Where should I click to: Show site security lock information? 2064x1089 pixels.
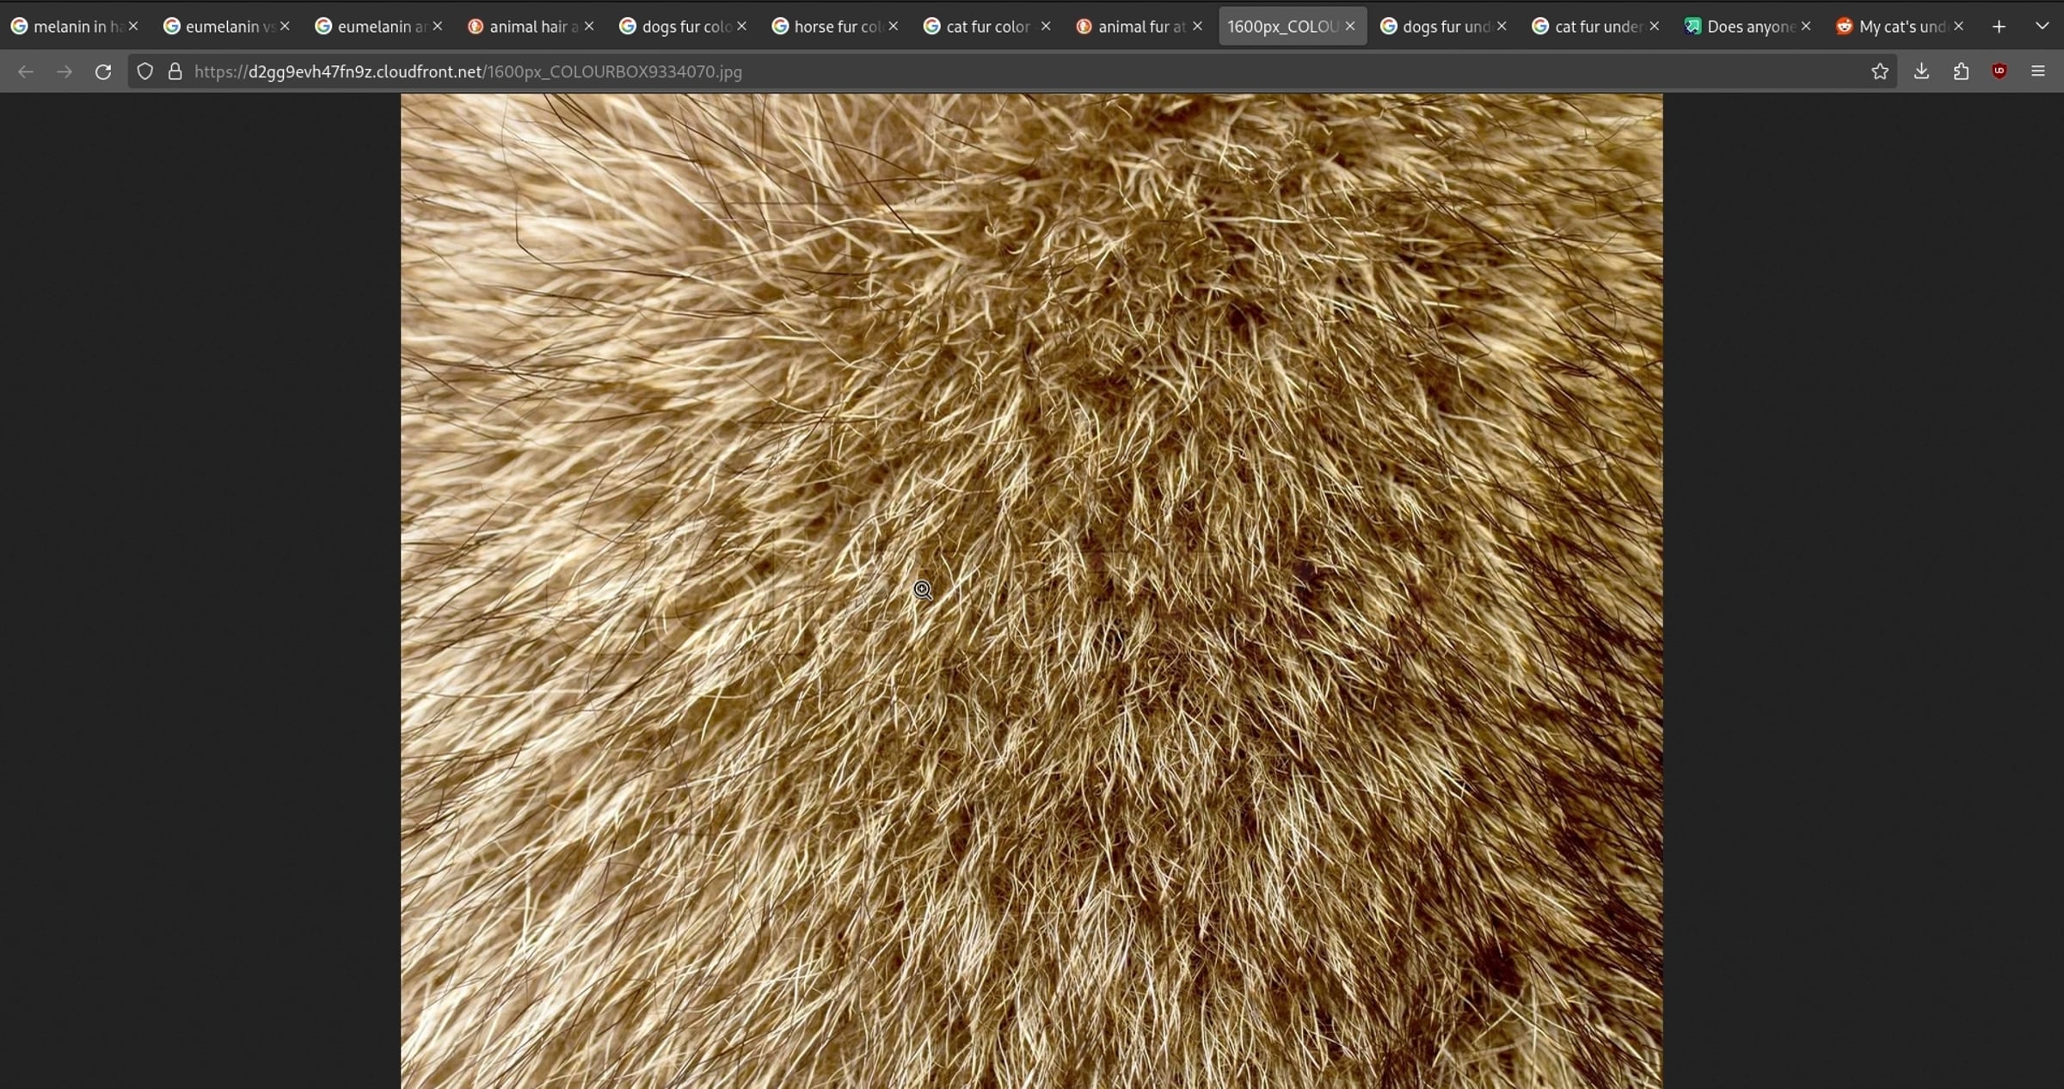(175, 72)
